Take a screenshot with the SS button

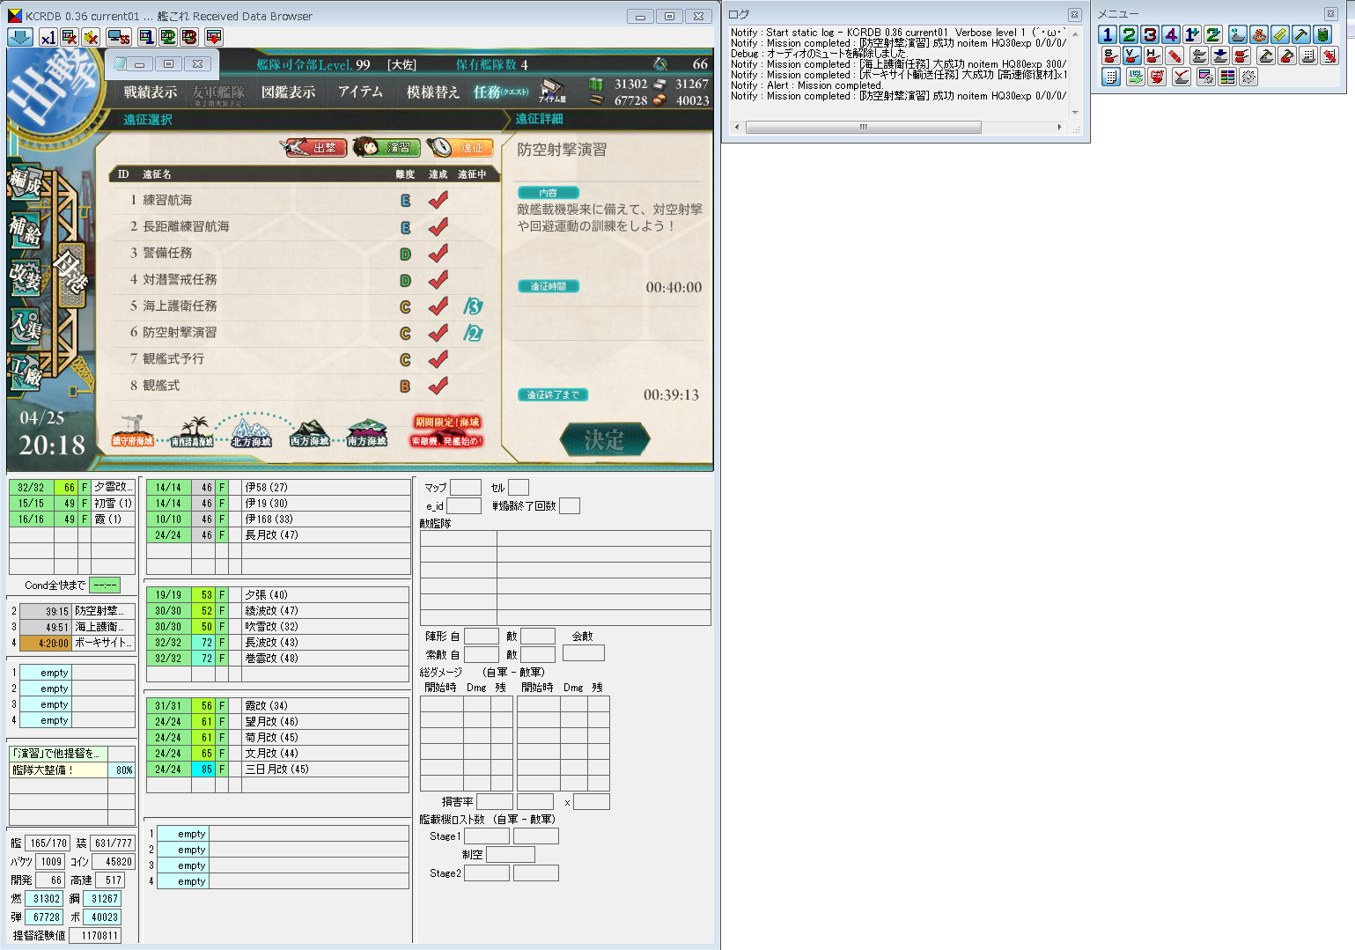tap(118, 37)
